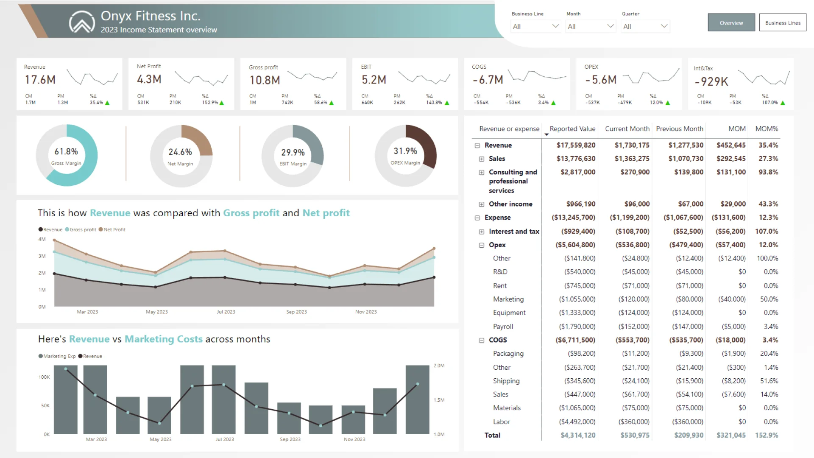Click the -929K Int&Tax value
814x458 pixels.
(x=711, y=81)
